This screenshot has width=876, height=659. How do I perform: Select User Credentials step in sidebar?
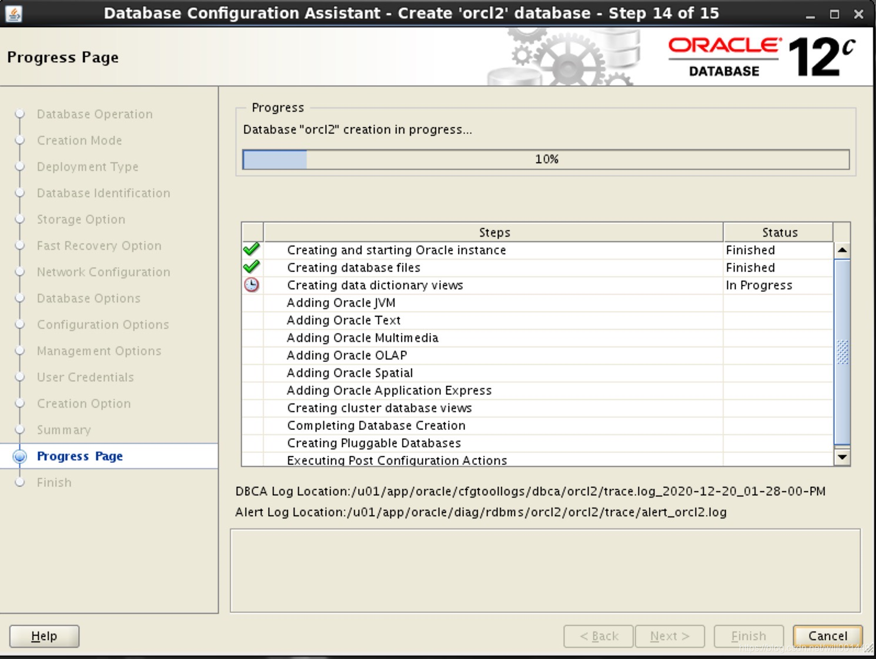pyautogui.click(x=85, y=377)
